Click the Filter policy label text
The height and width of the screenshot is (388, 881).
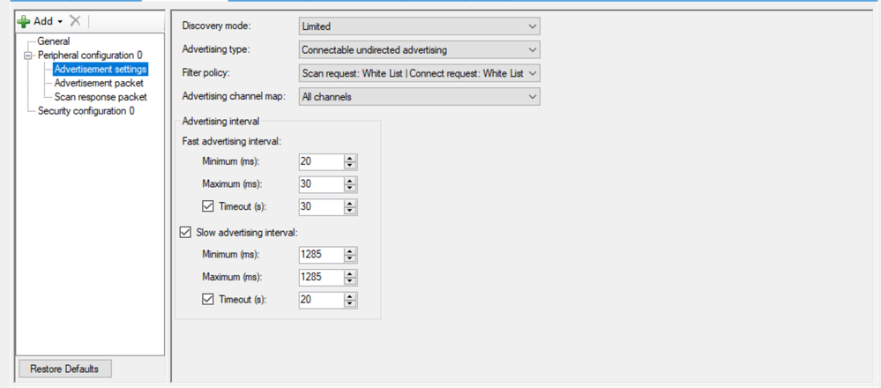point(206,73)
